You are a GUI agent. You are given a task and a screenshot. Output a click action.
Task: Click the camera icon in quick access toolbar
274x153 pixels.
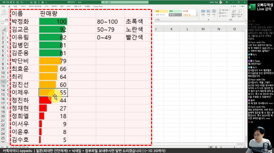pos(31,2)
